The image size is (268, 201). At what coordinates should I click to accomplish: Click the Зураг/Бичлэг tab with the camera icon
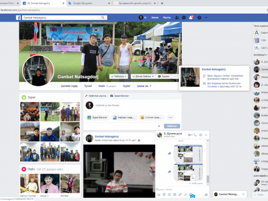point(119,96)
